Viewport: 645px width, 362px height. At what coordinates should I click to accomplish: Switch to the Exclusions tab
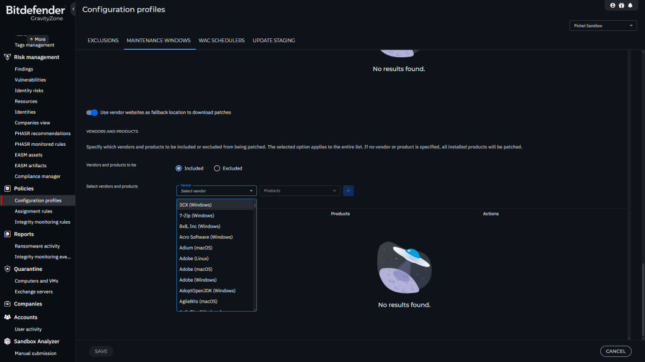103,40
